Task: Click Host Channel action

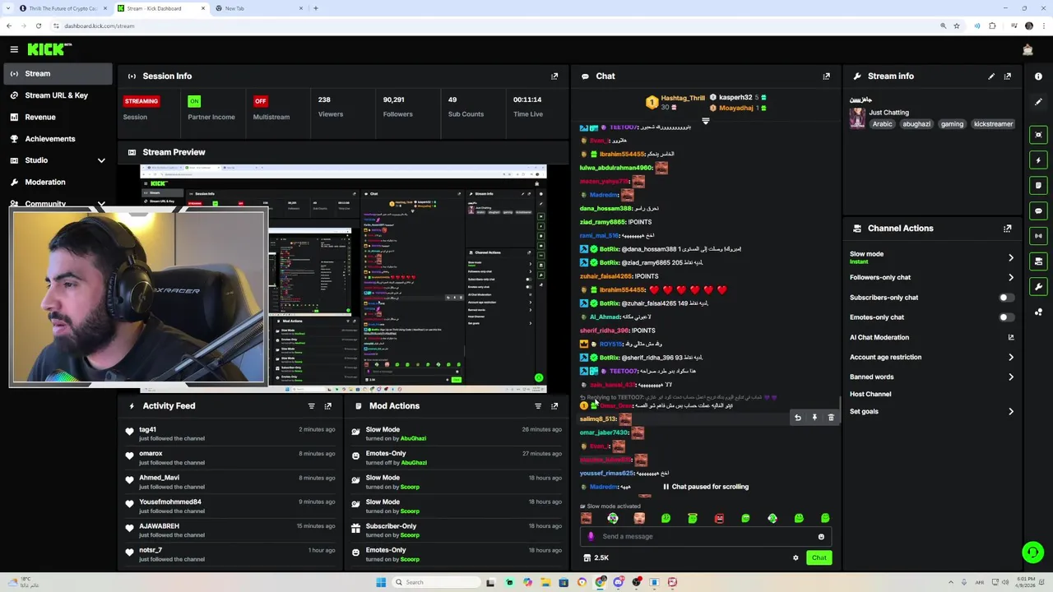Action: point(870,395)
